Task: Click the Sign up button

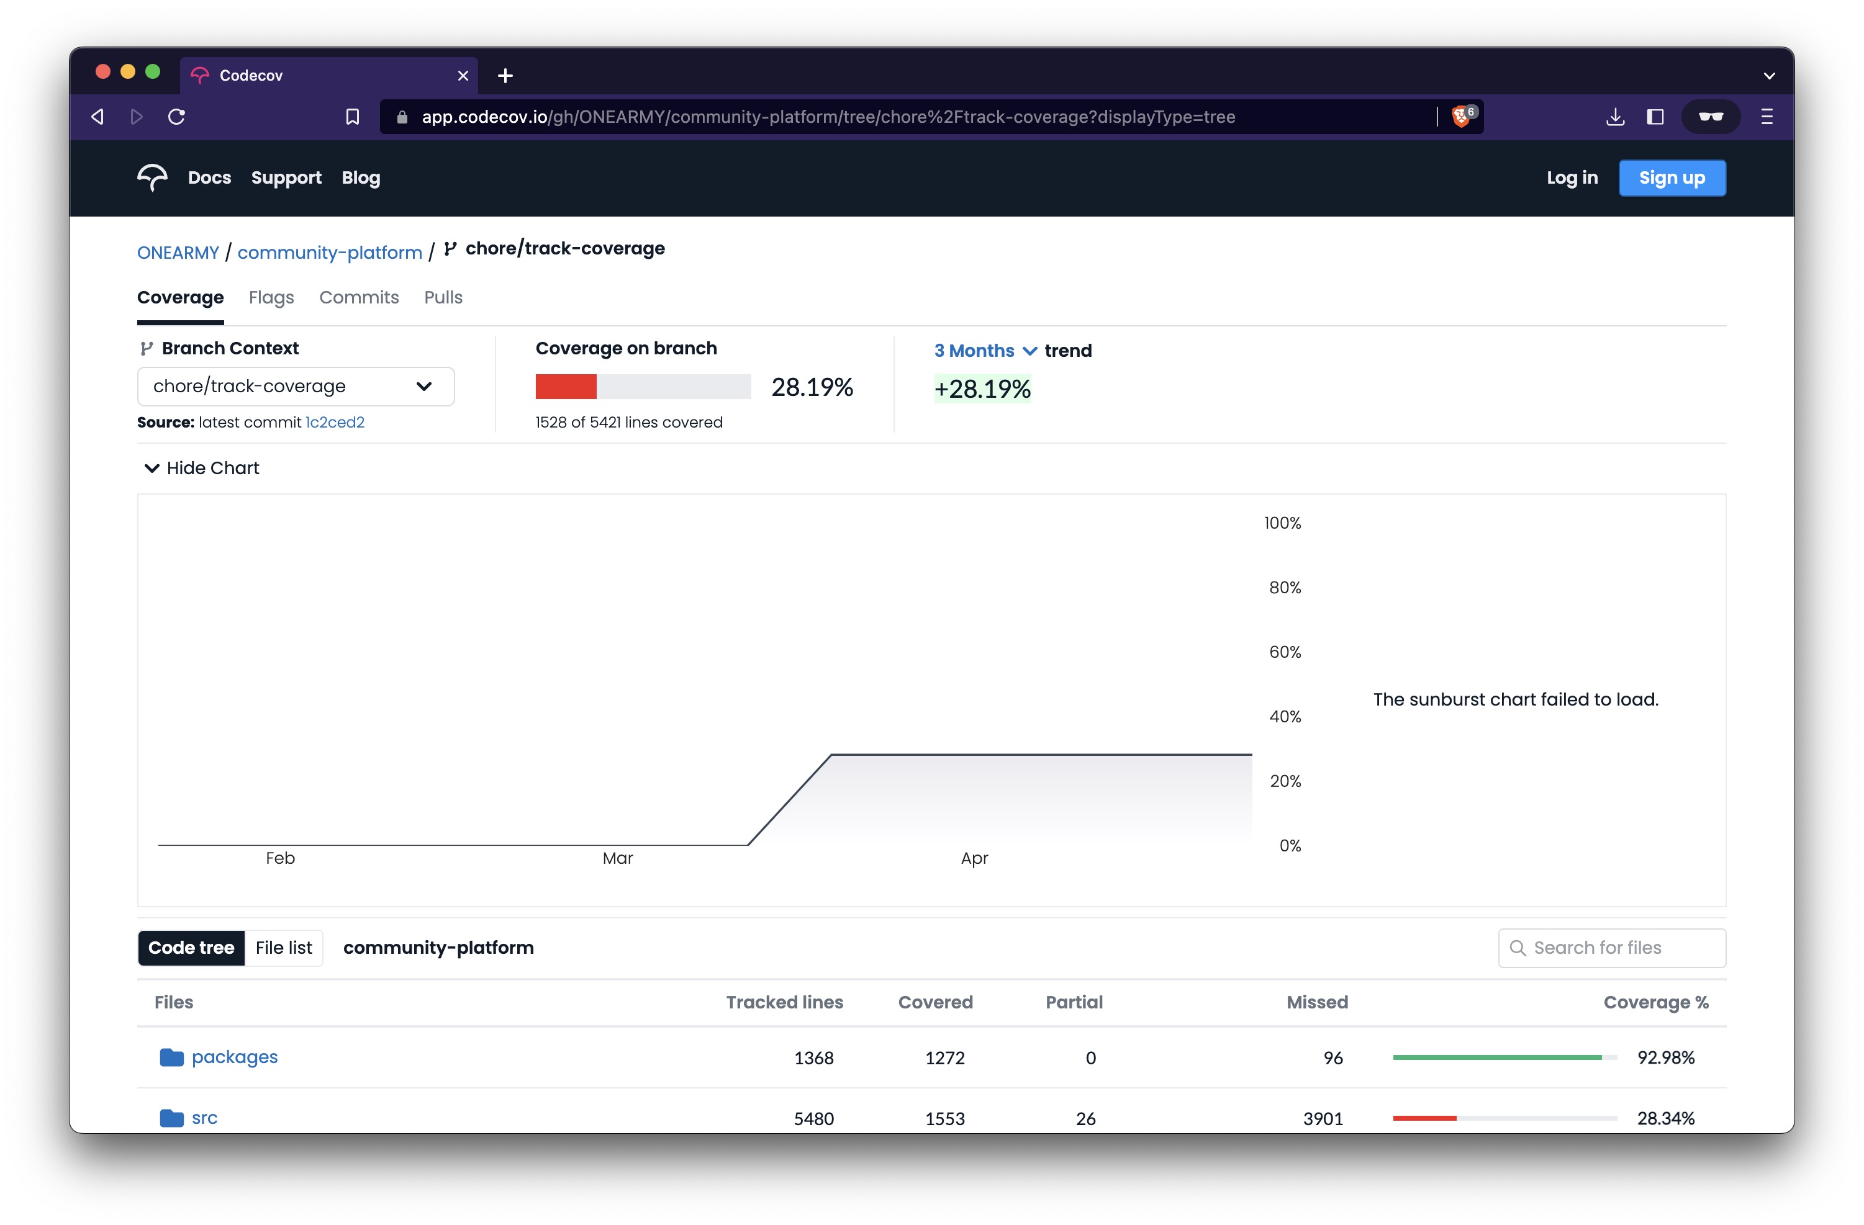Action: coord(1672,179)
